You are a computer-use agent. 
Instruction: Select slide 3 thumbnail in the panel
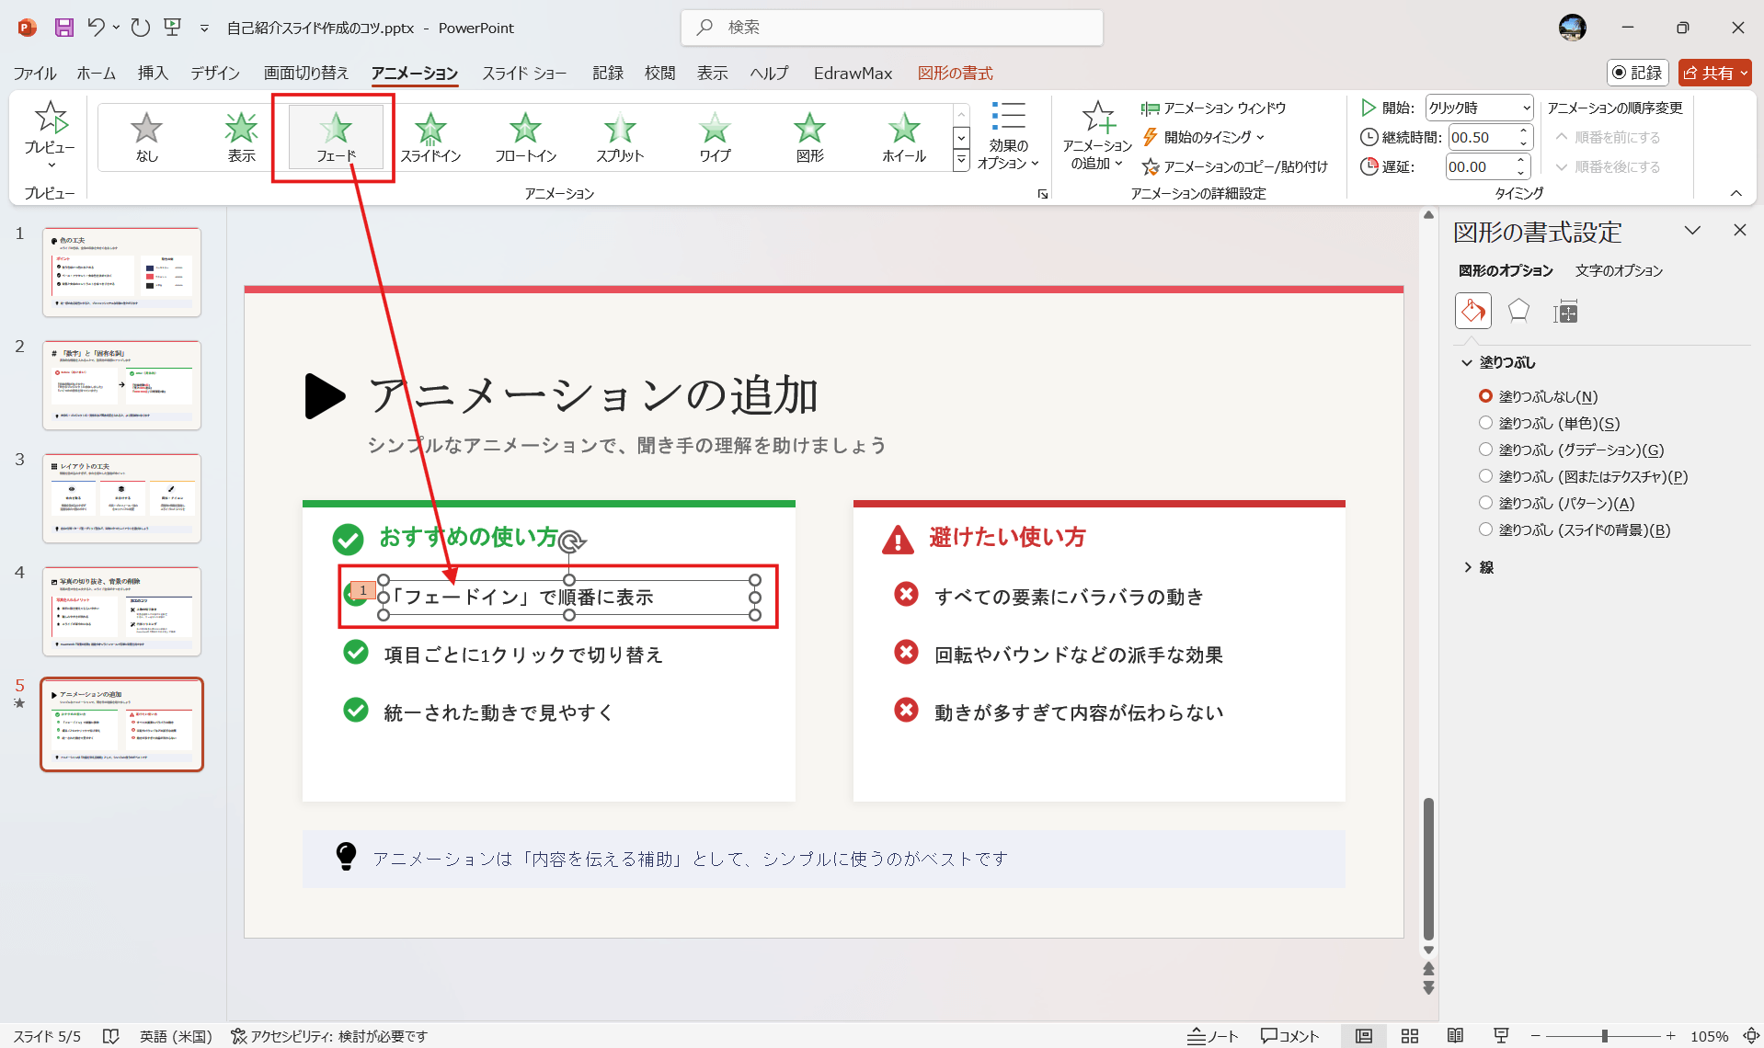coord(121,497)
